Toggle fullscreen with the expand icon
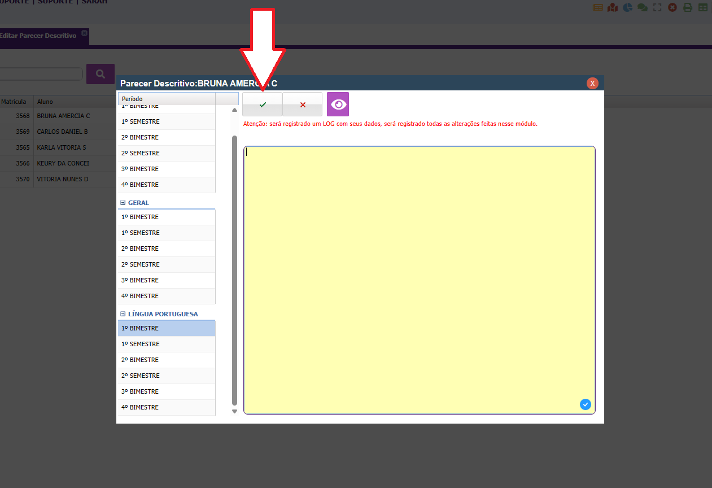The width and height of the screenshot is (712, 488). (x=657, y=7)
